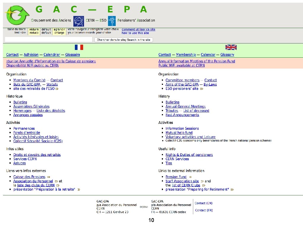The image size is (303, 227).
Task: Reduce text size with 'réduire / reduce'
Action: [x=34, y=31]
